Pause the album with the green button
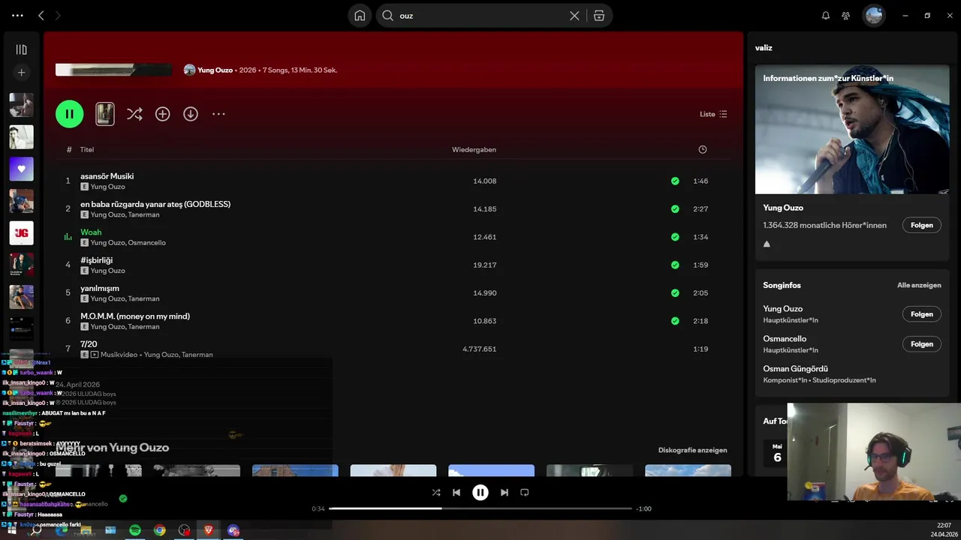The height and width of the screenshot is (540, 961). (x=69, y=114)
